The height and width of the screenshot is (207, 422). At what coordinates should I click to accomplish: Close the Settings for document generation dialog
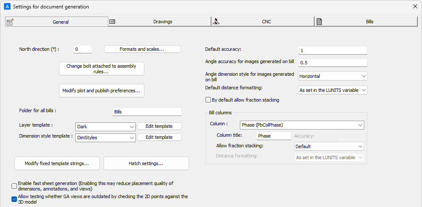coord(415,7)
